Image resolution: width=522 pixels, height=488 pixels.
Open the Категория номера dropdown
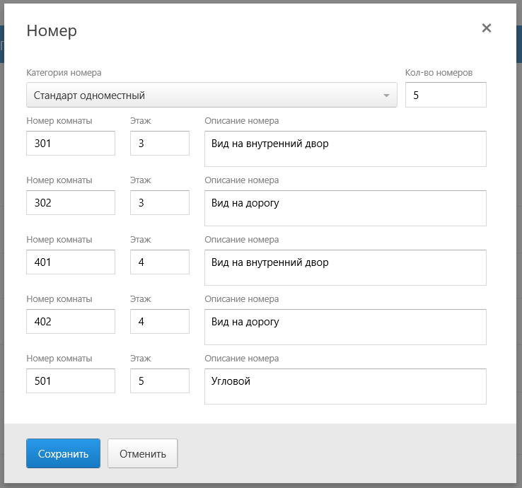point(211,95)
